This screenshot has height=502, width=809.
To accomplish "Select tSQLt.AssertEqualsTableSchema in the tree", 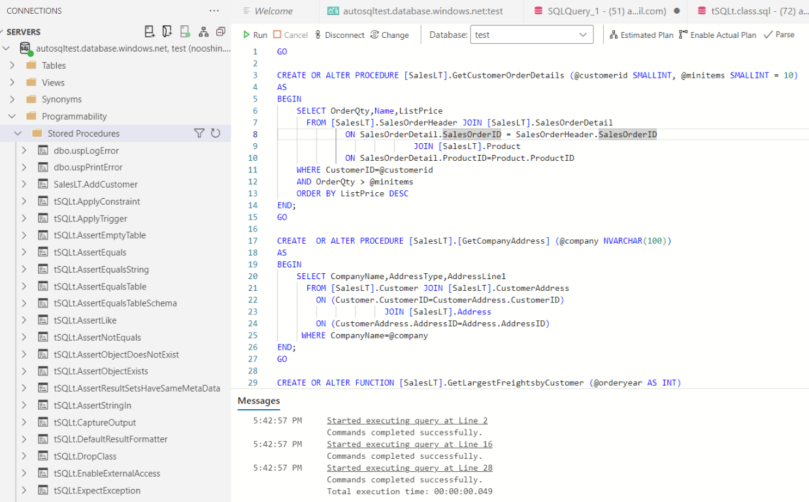I will [x=115, y=303].
